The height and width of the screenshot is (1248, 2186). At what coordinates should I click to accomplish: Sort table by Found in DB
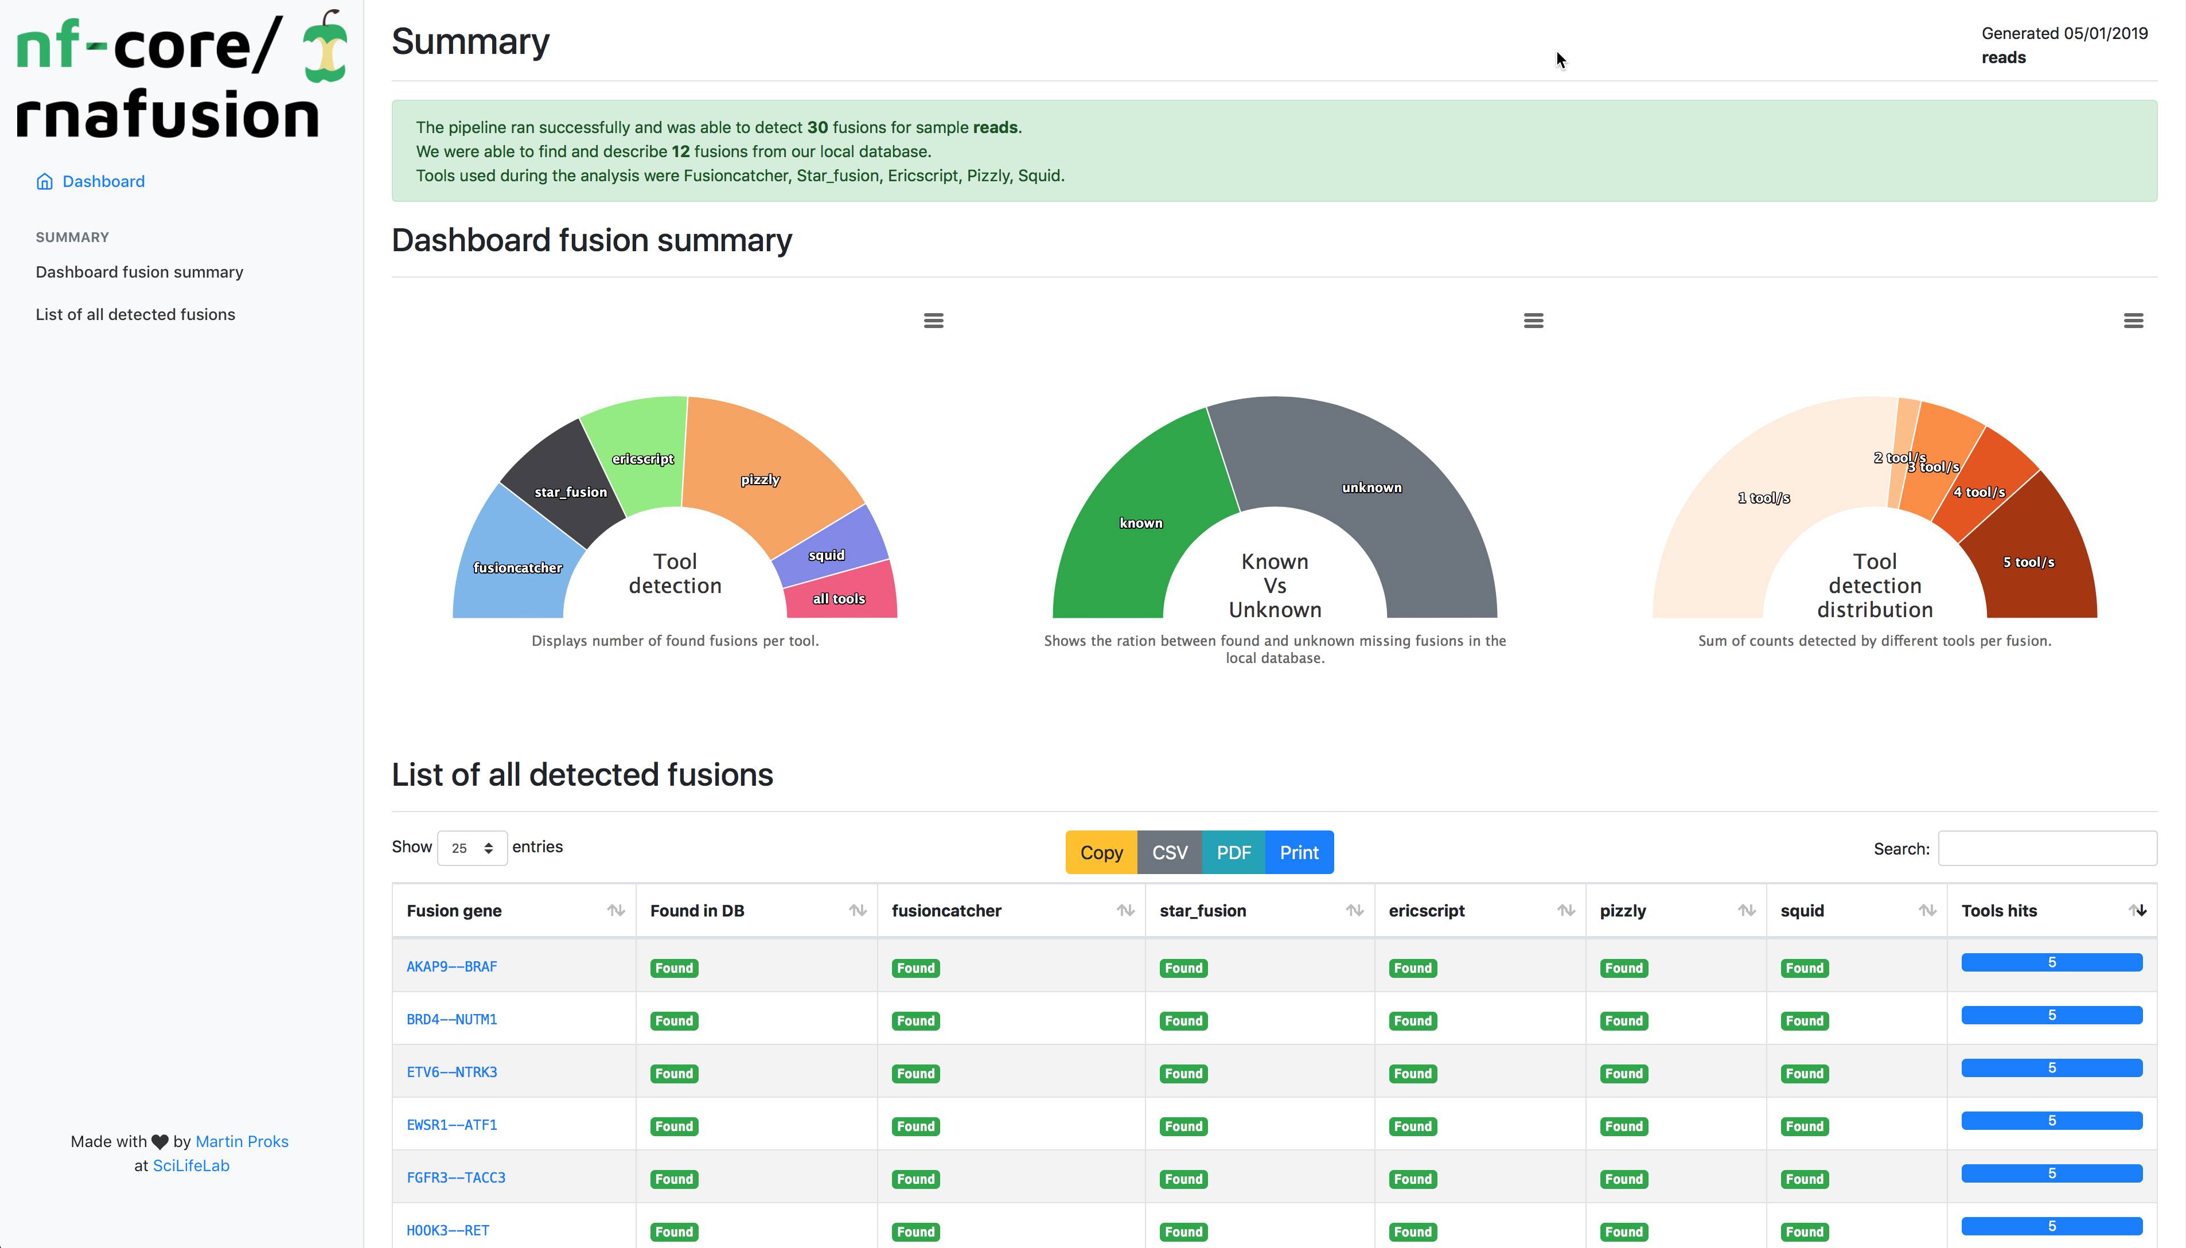point(858,910)
